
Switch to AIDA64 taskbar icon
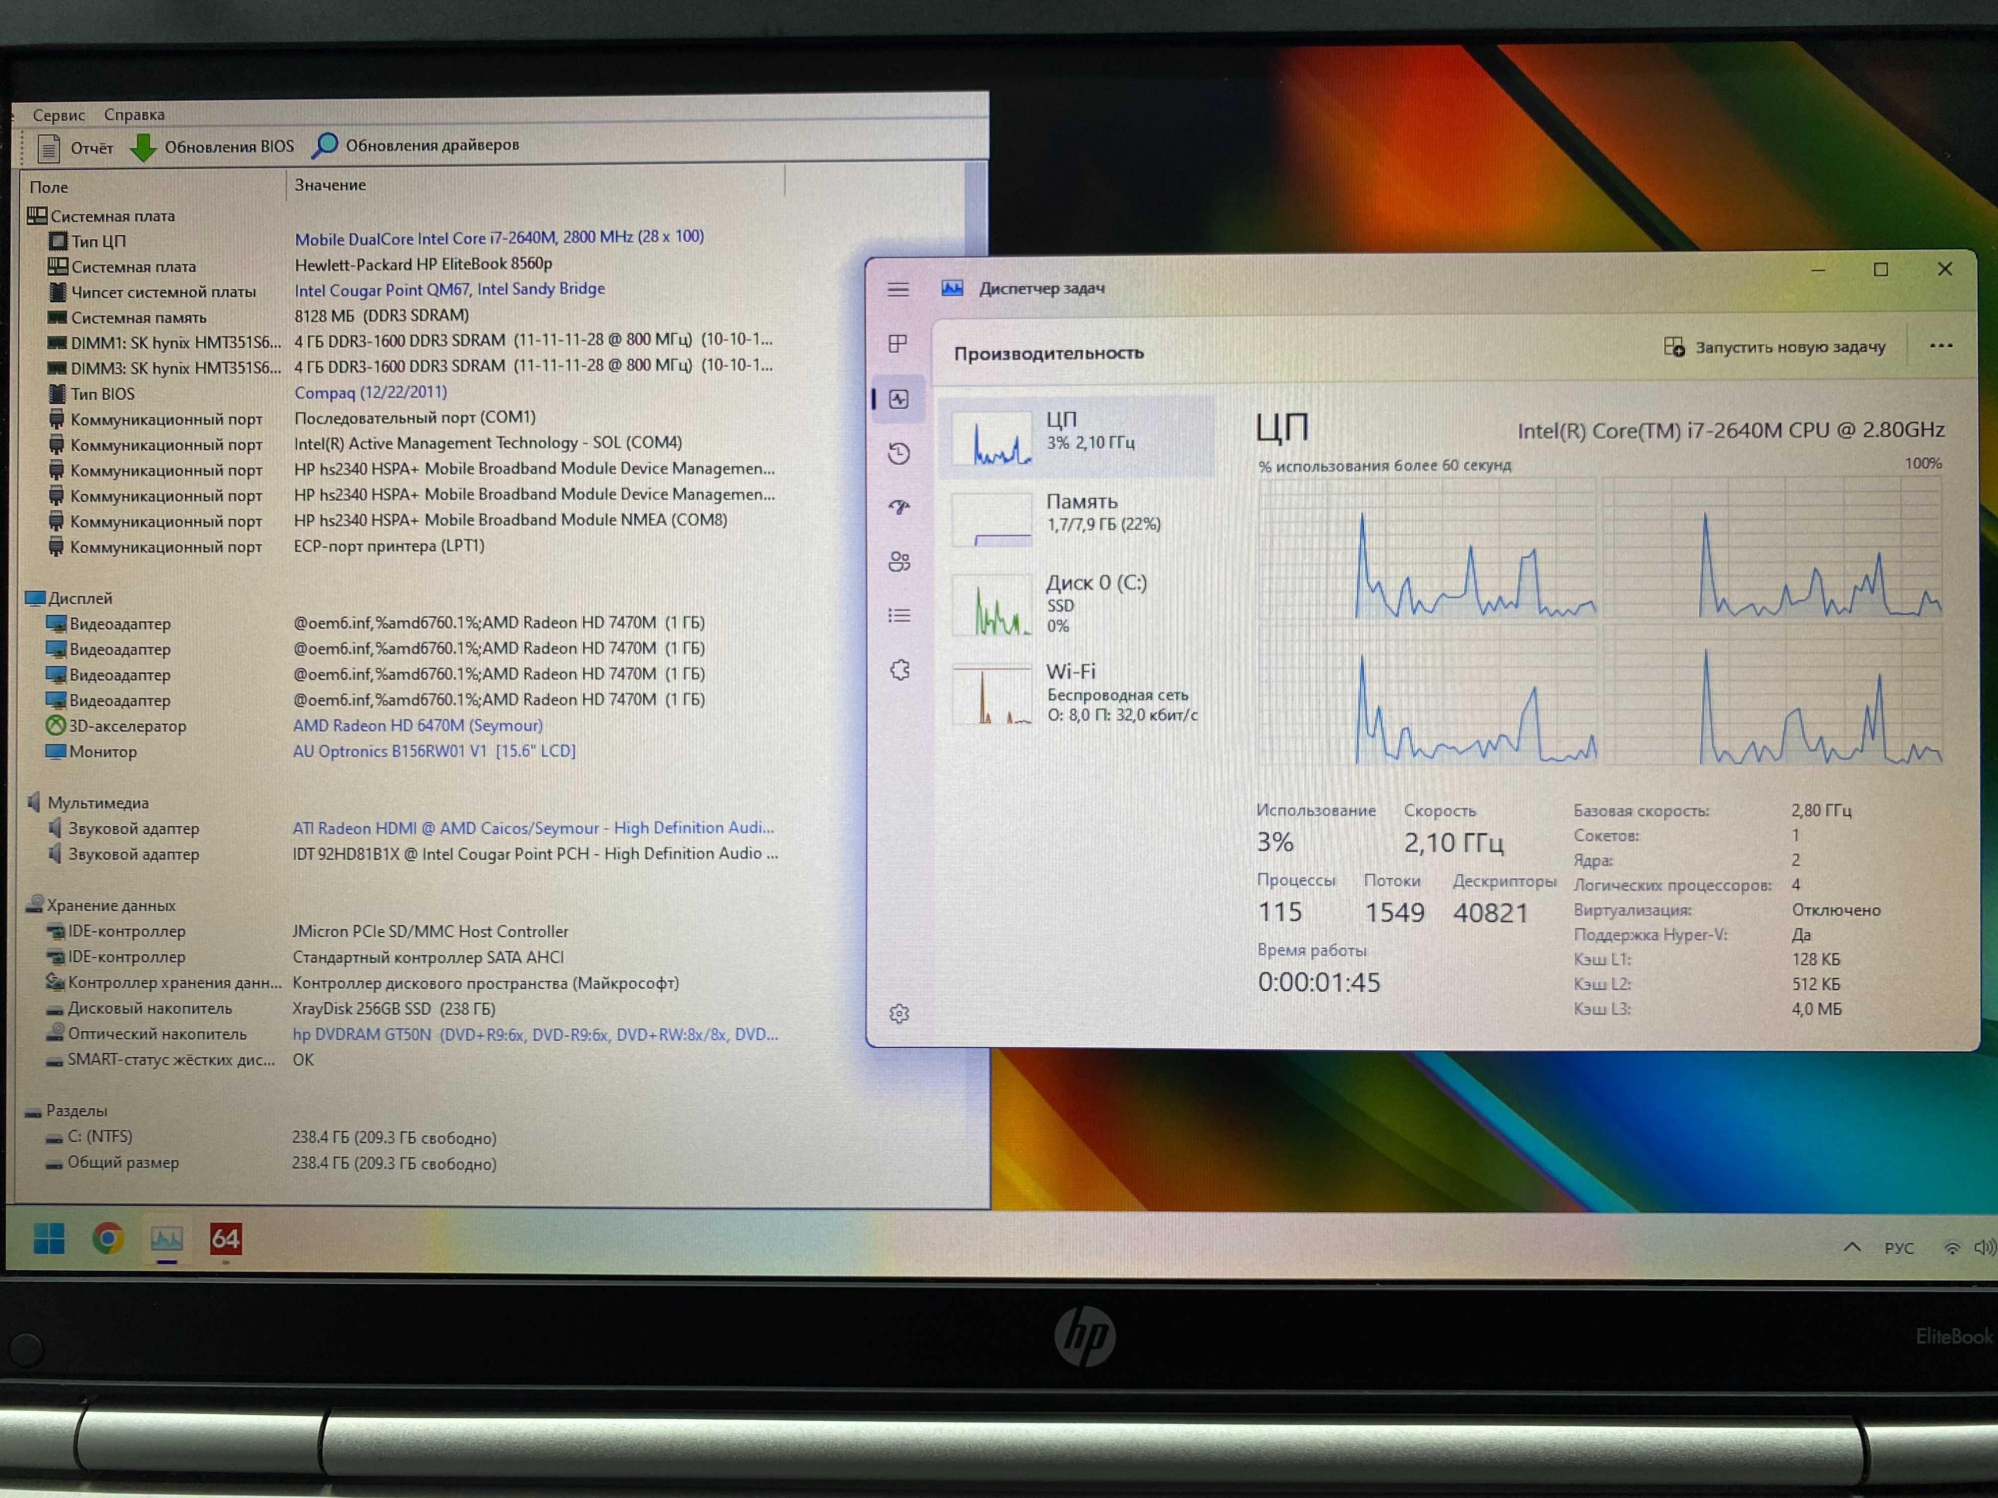pos(225,1239)
